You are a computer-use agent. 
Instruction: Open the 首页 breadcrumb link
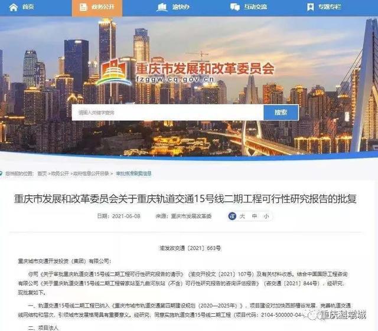pos(42,173)
